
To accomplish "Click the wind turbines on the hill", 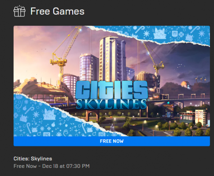I will click(201, 79).
